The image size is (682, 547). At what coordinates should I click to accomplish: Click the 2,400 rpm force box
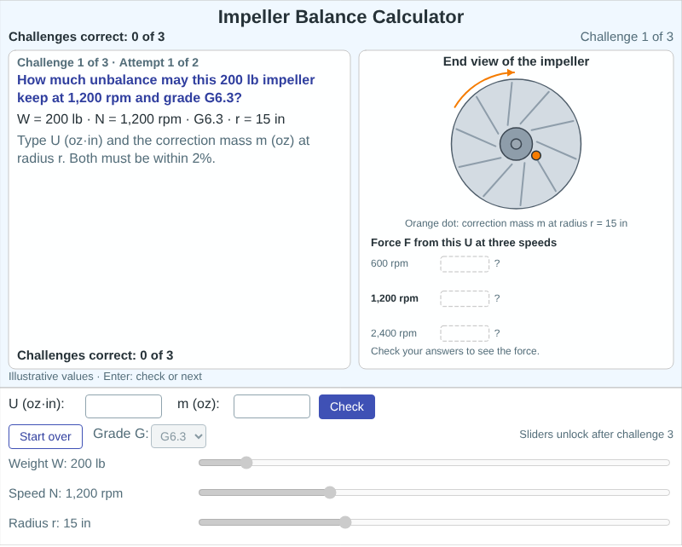pos(465,333)
